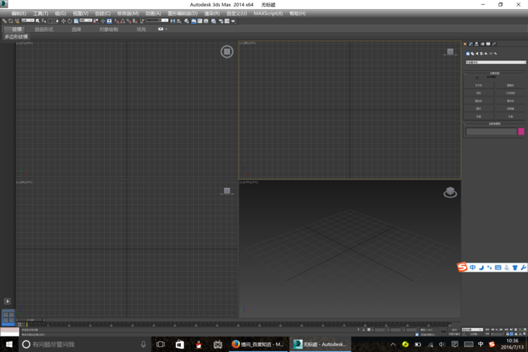
Task: Open the 标准基本体 primitives dropdown
Action: coord(496,63)
